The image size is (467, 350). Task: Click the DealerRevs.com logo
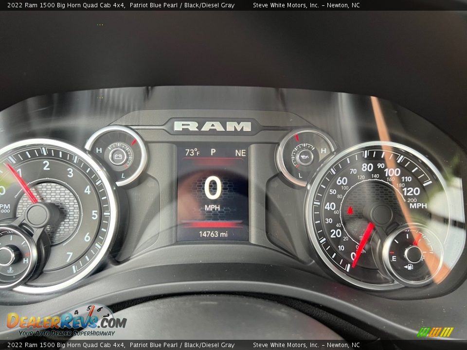67,321
